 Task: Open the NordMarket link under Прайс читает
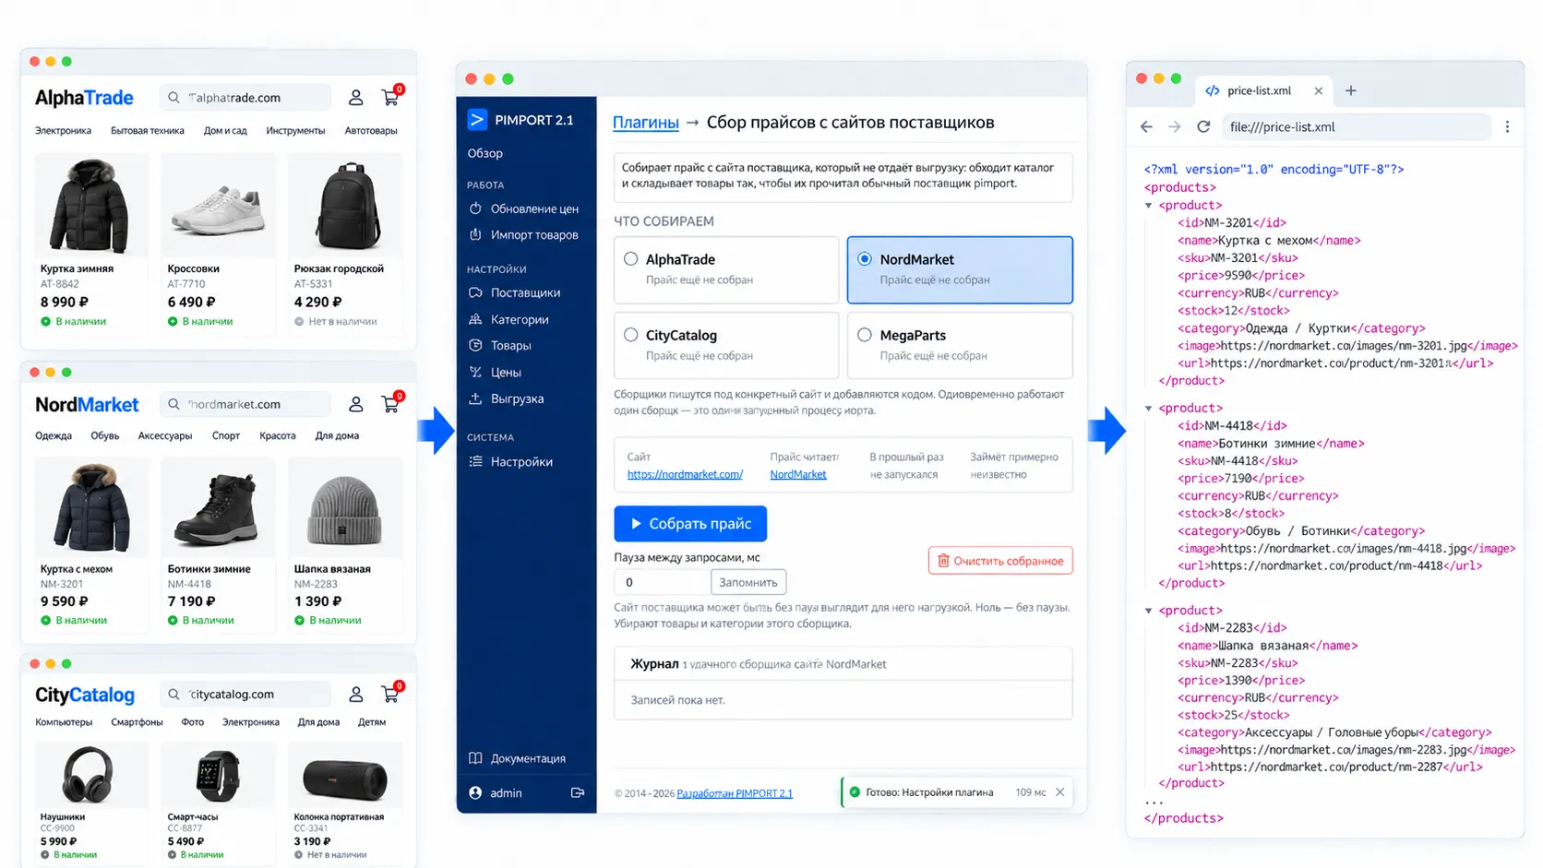coord(798,474)
